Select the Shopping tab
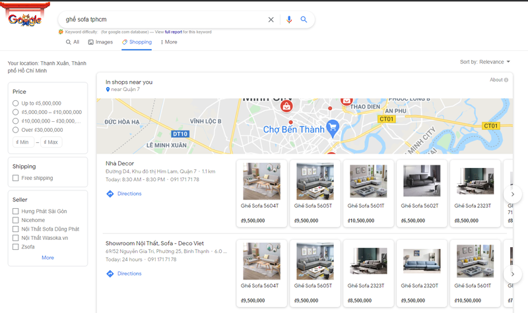 pos(137,42)
